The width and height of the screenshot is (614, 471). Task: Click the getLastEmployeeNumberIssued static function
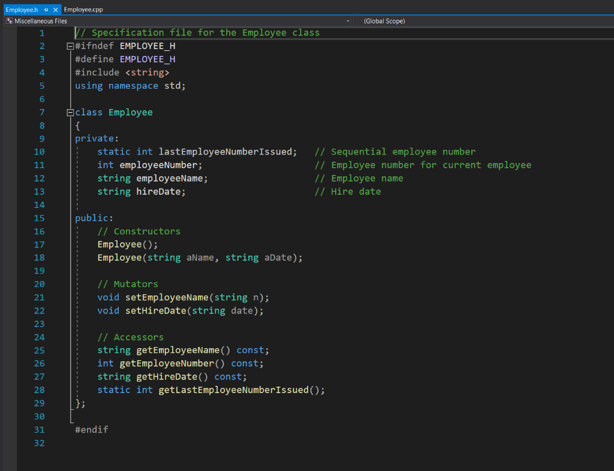[233, 390]
